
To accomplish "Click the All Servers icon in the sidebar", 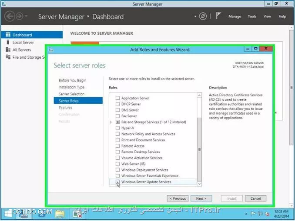I will point(8,49).
